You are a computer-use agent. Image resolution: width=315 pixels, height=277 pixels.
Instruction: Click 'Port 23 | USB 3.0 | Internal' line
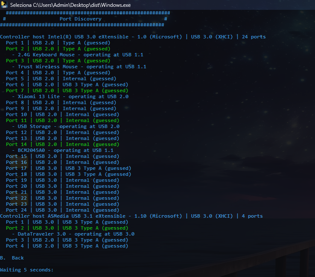pos(62,204)
